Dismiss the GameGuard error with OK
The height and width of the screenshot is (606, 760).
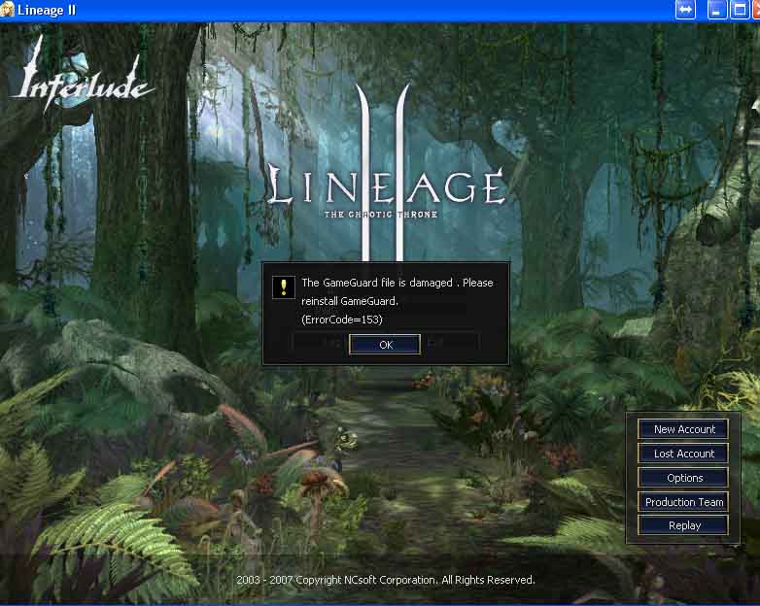pyautogui.click(x=385, y=345)
